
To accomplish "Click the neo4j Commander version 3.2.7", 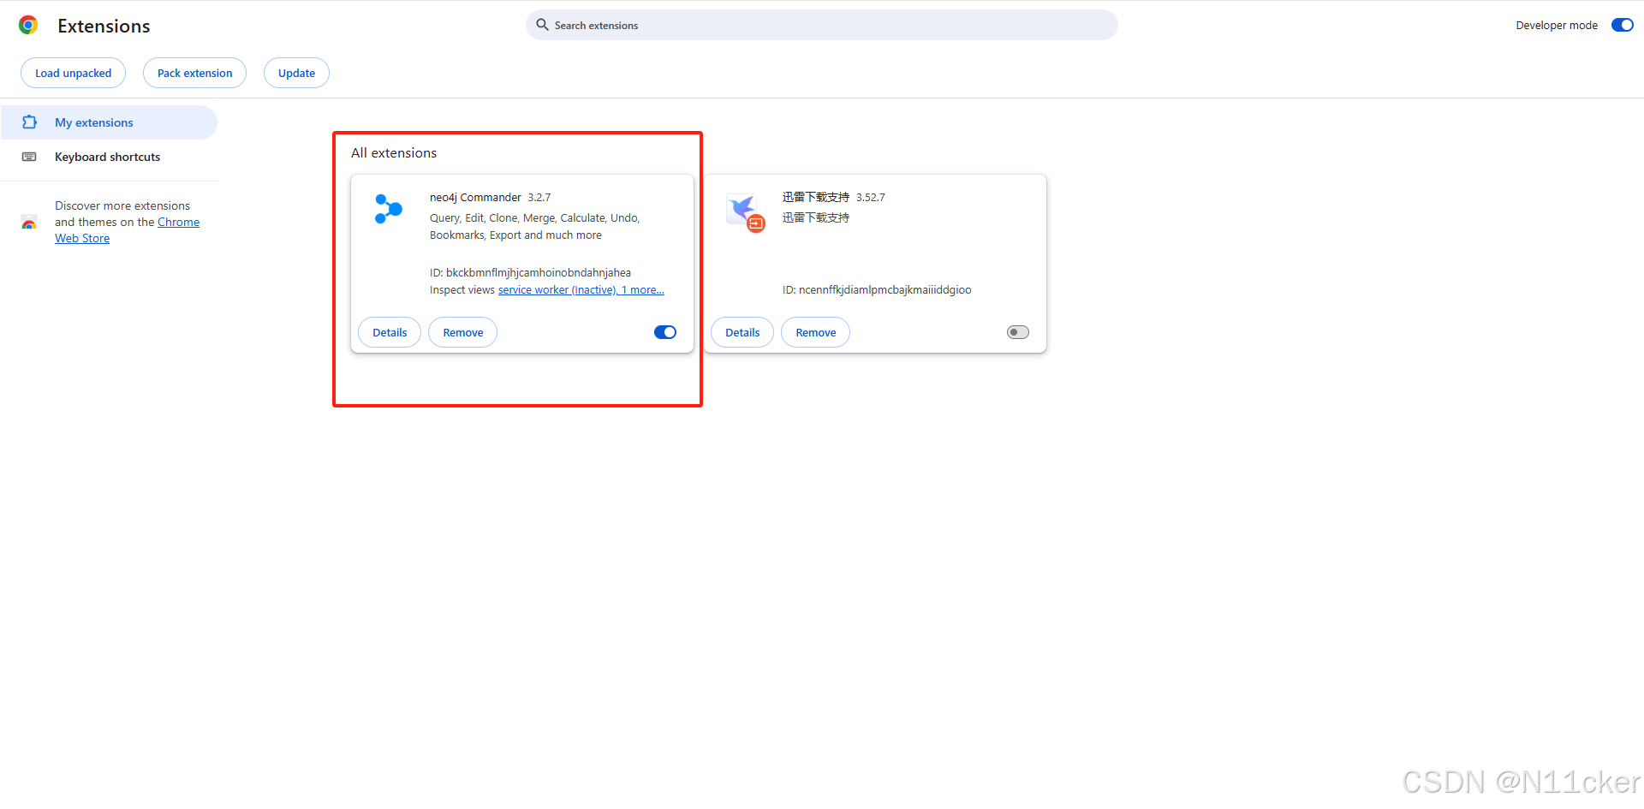I will pyautogui.click(x=539, y=198).
